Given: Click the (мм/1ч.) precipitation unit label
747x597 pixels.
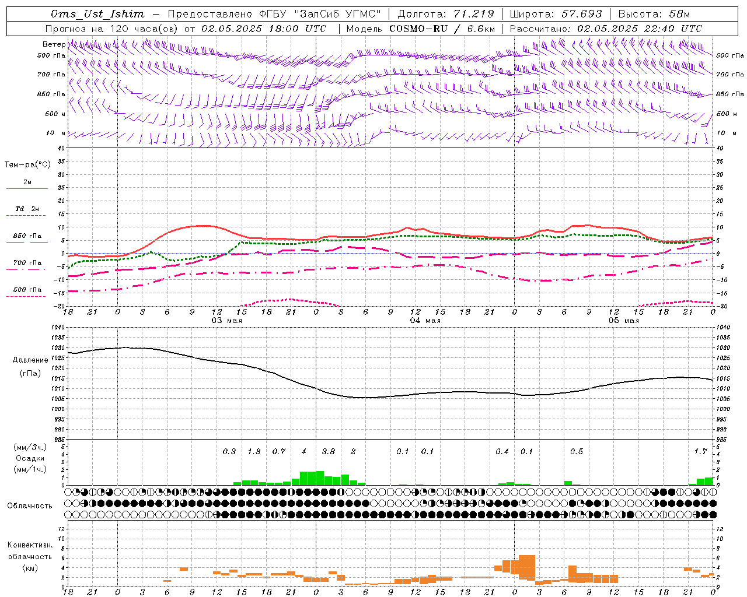Looking at the screenshot, I should pos(30,469).
